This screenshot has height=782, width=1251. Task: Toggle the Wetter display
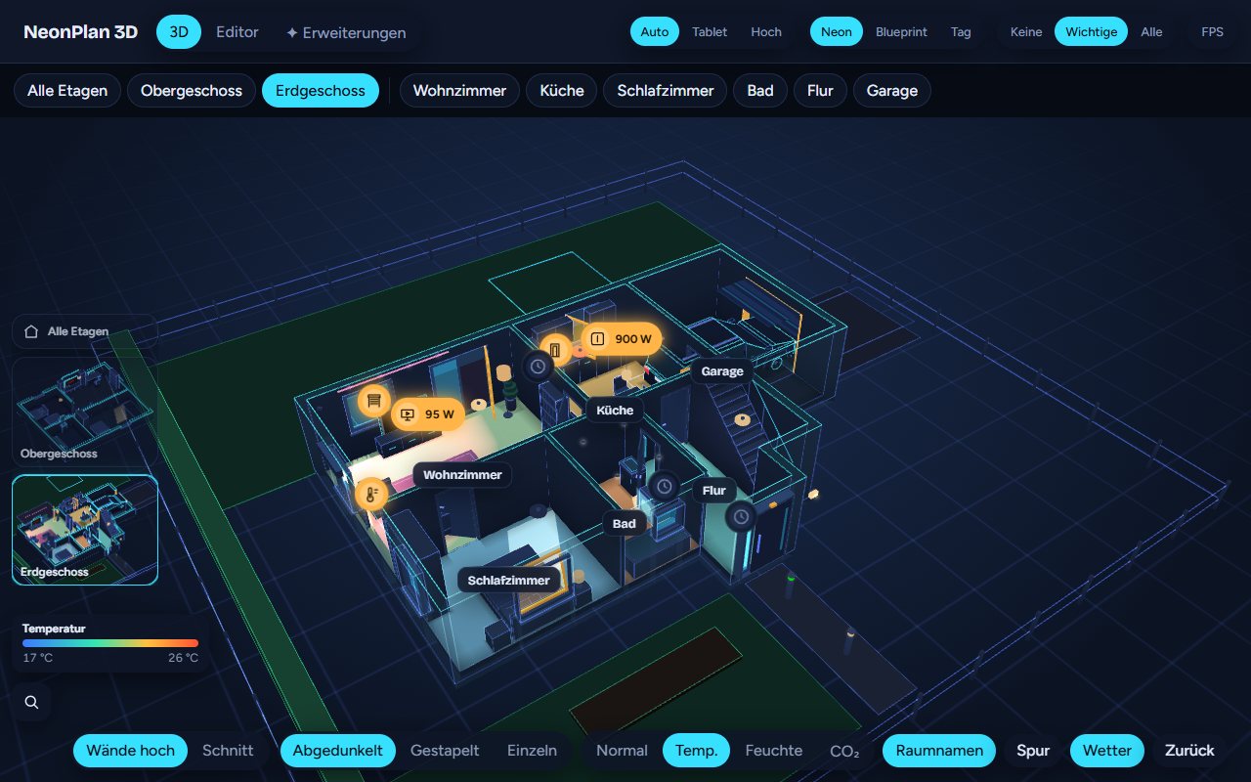click(x=1107, y=751)
